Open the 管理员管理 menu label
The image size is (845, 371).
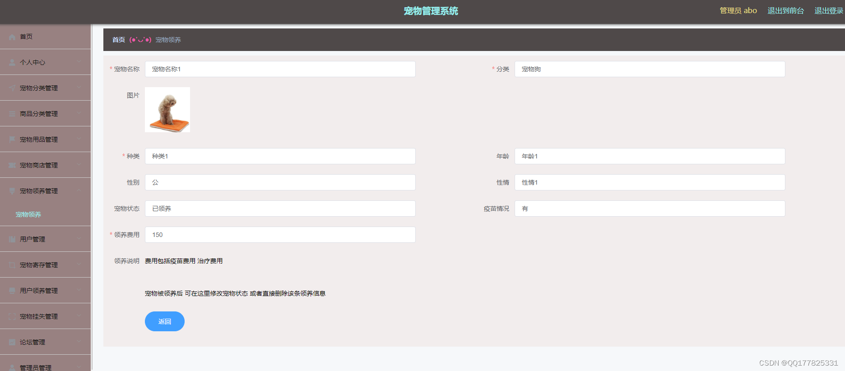coord(36,367)
